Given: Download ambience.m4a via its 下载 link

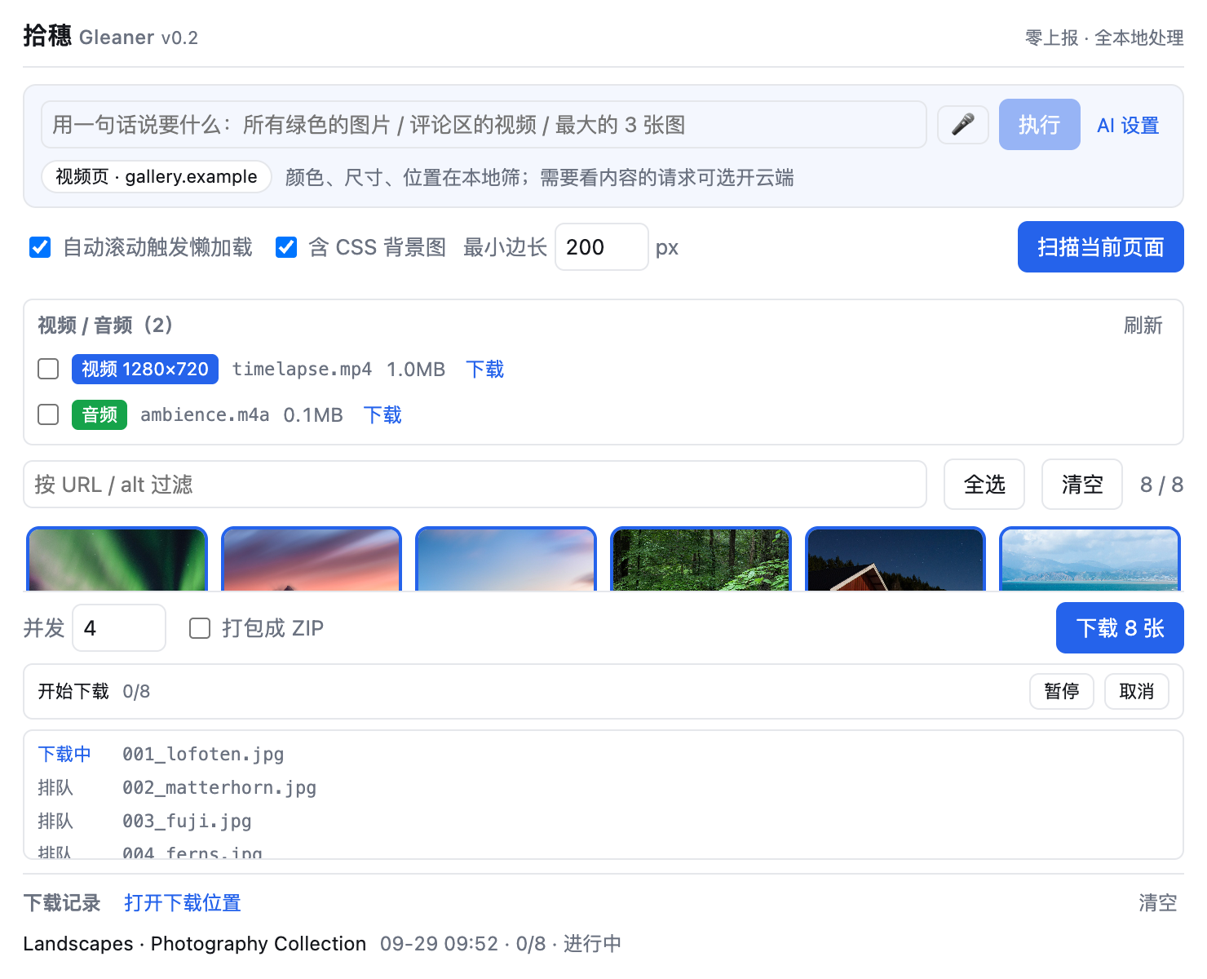Looking at the screenshot, I should tap(382, 414).
